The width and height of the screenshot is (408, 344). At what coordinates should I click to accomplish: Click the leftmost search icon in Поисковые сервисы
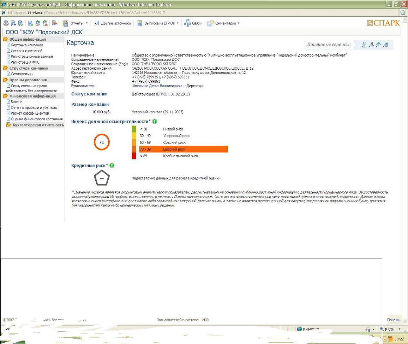click(364, 45)
